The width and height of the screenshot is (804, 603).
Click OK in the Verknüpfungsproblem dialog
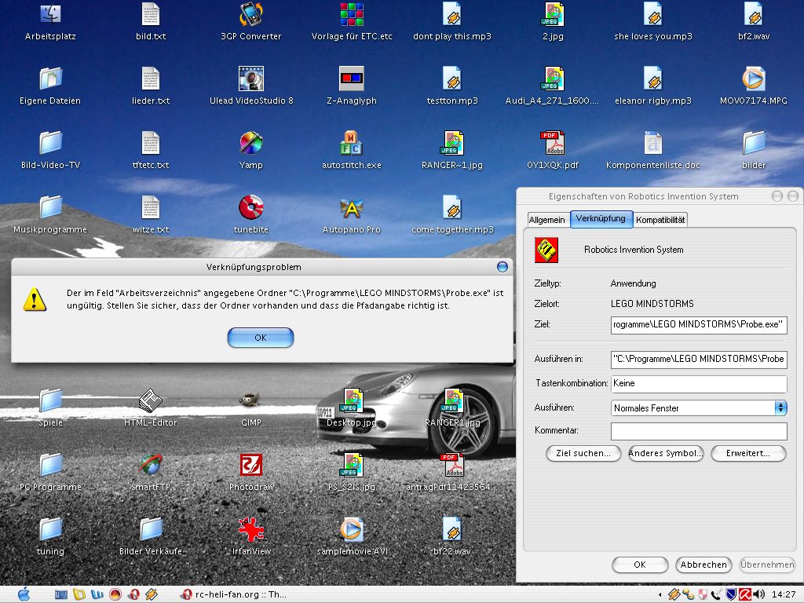click(x=260, y=338)
